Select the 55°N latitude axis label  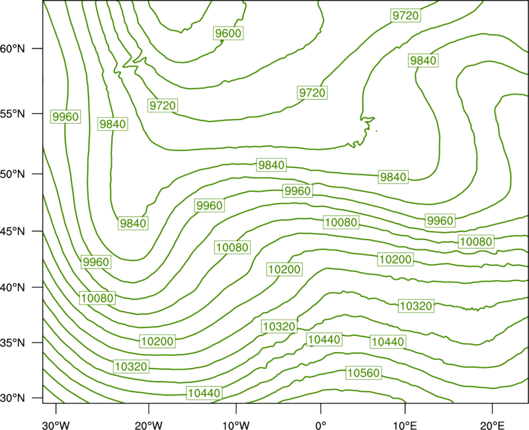tap(13, 114)
